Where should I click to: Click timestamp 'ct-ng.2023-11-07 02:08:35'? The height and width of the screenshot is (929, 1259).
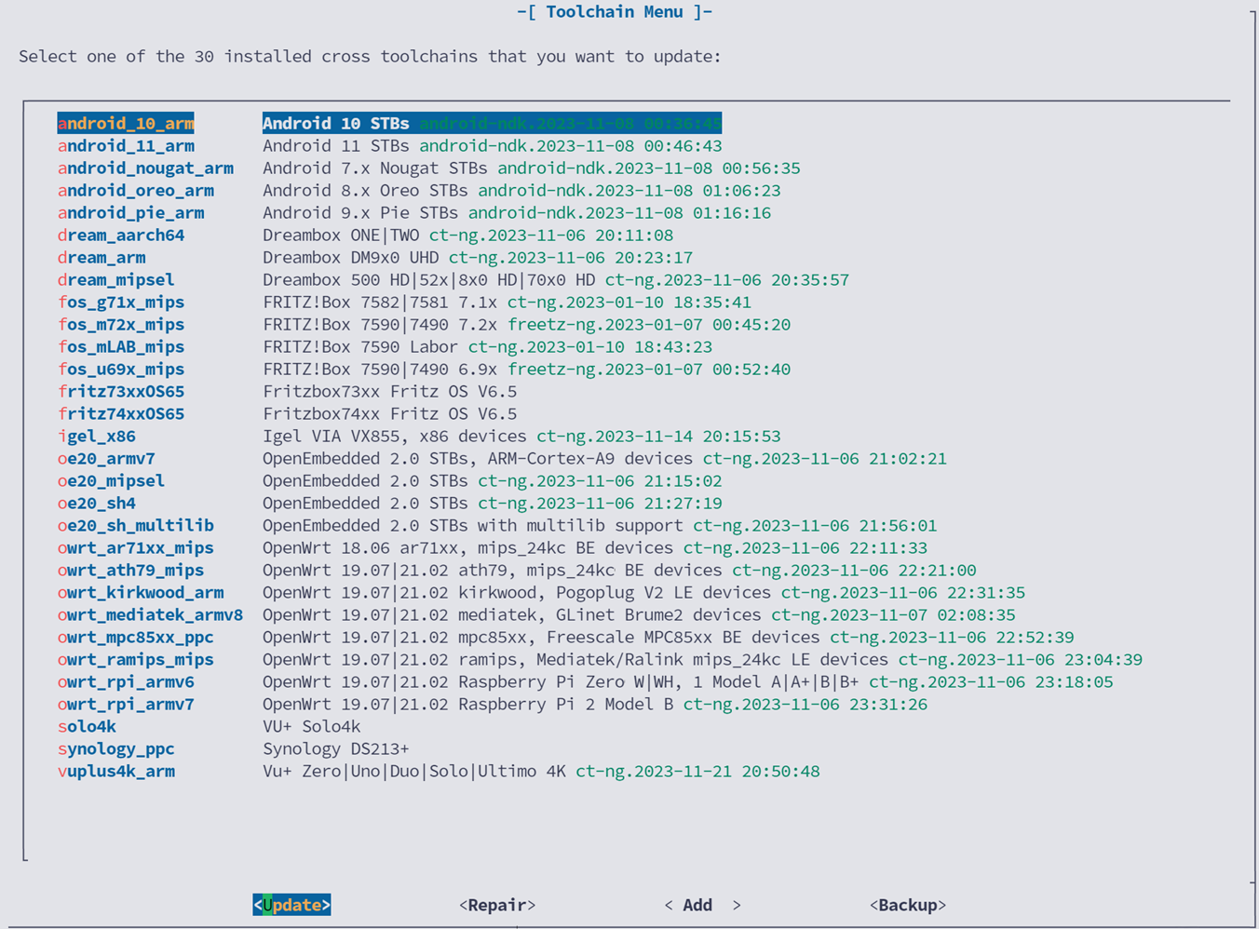coord(893,614)
